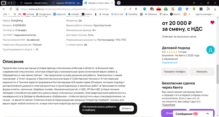Open the chess knight bookmark icon

pyautogui.click(x=96, y=14)
